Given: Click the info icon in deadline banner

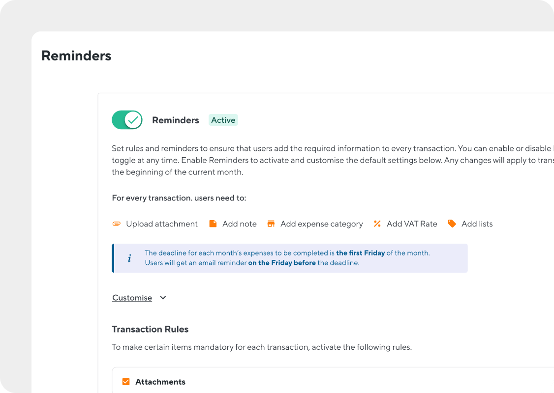Looking at the screenshot, I should [129, 258].
